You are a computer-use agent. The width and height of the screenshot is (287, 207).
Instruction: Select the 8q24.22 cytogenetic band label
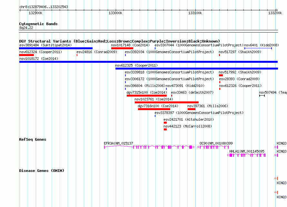(x=26, y=28)
